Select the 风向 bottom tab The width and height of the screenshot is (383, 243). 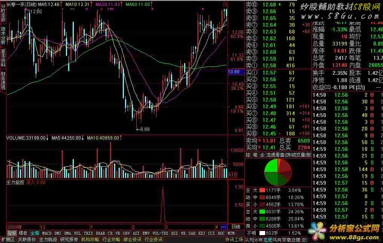[277, 240]
